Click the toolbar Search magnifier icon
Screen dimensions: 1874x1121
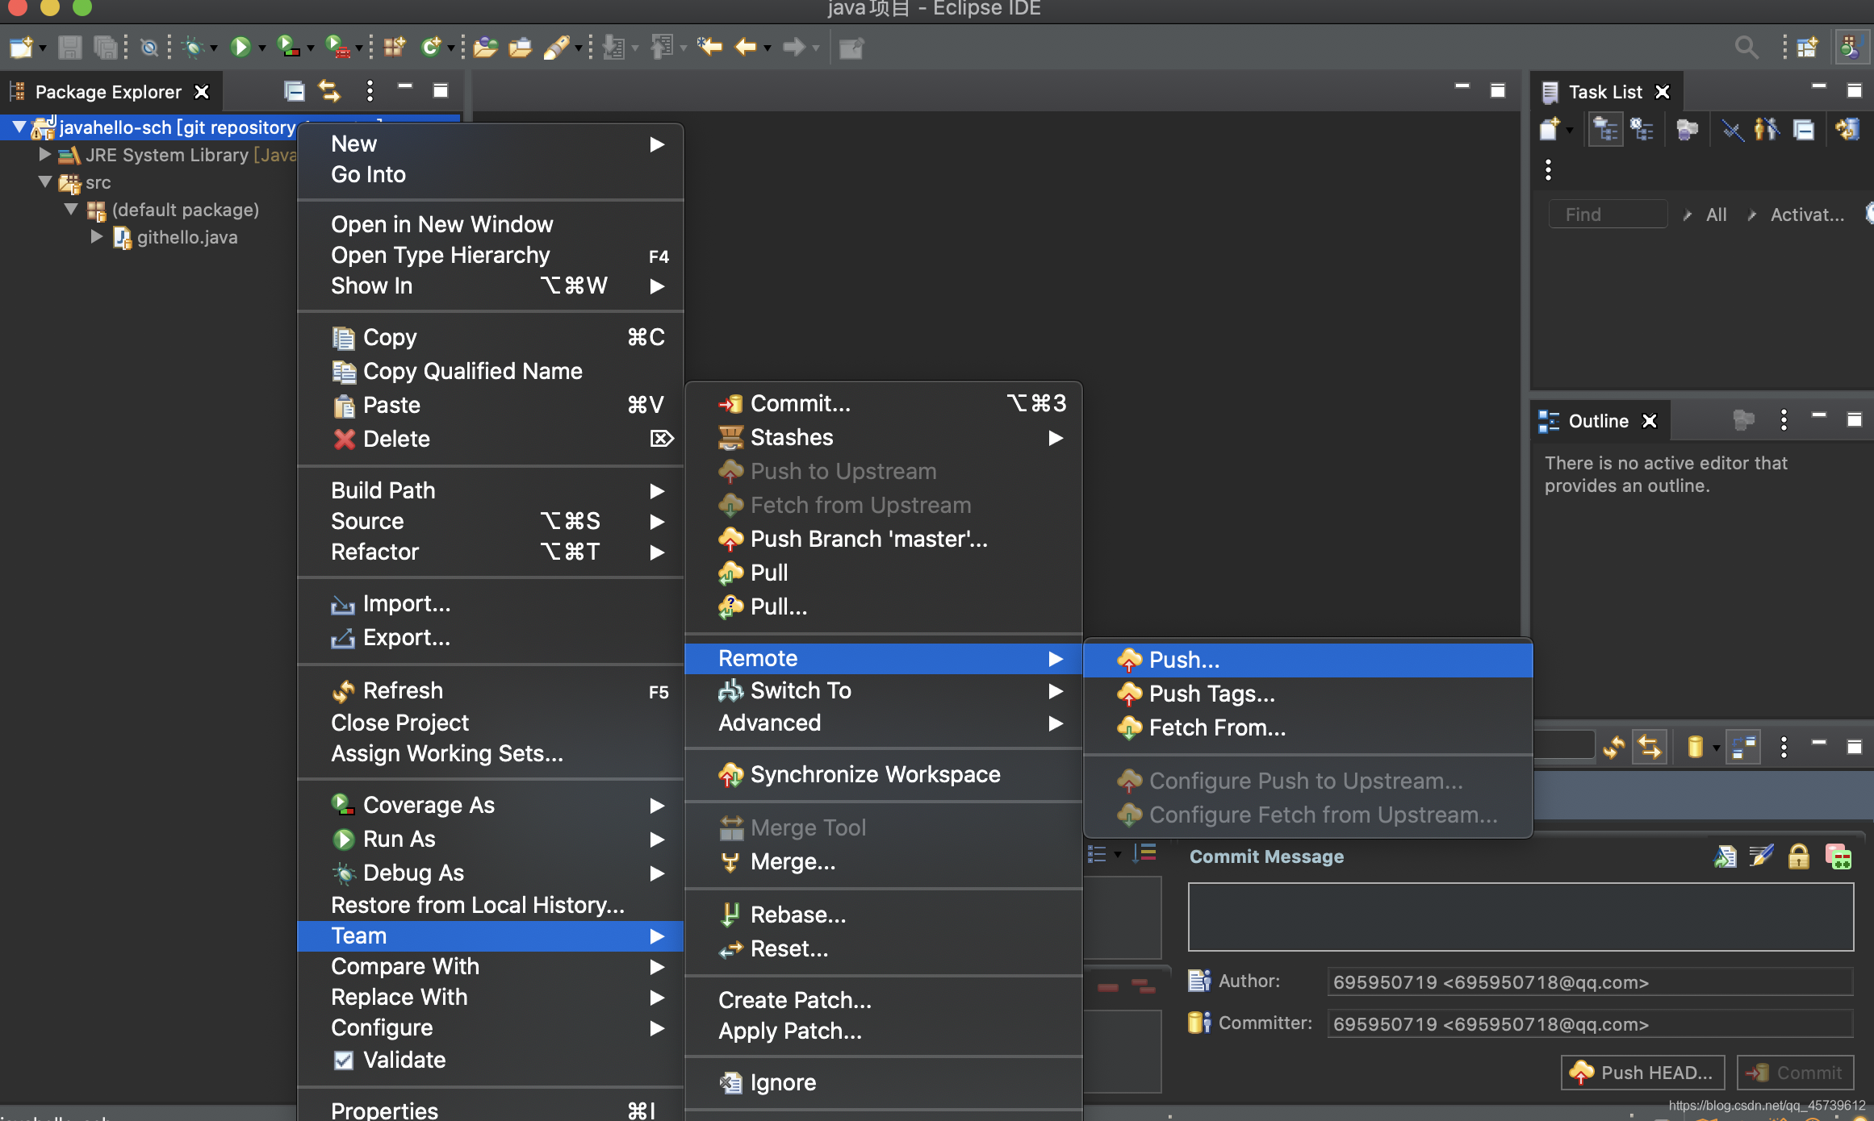1746,48
